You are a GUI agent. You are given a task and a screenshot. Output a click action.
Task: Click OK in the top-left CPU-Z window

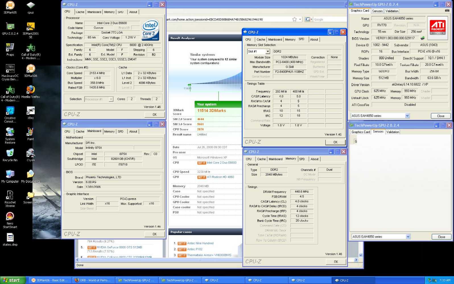[x=154, y=115]
